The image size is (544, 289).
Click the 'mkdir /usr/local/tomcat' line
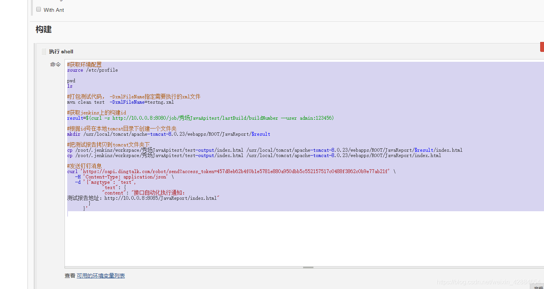[x=169, y=134]
